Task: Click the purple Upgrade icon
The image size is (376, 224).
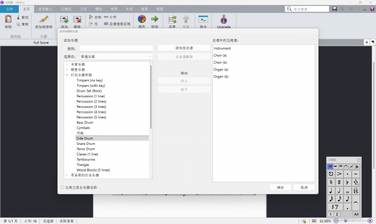Action: (224, 19)
